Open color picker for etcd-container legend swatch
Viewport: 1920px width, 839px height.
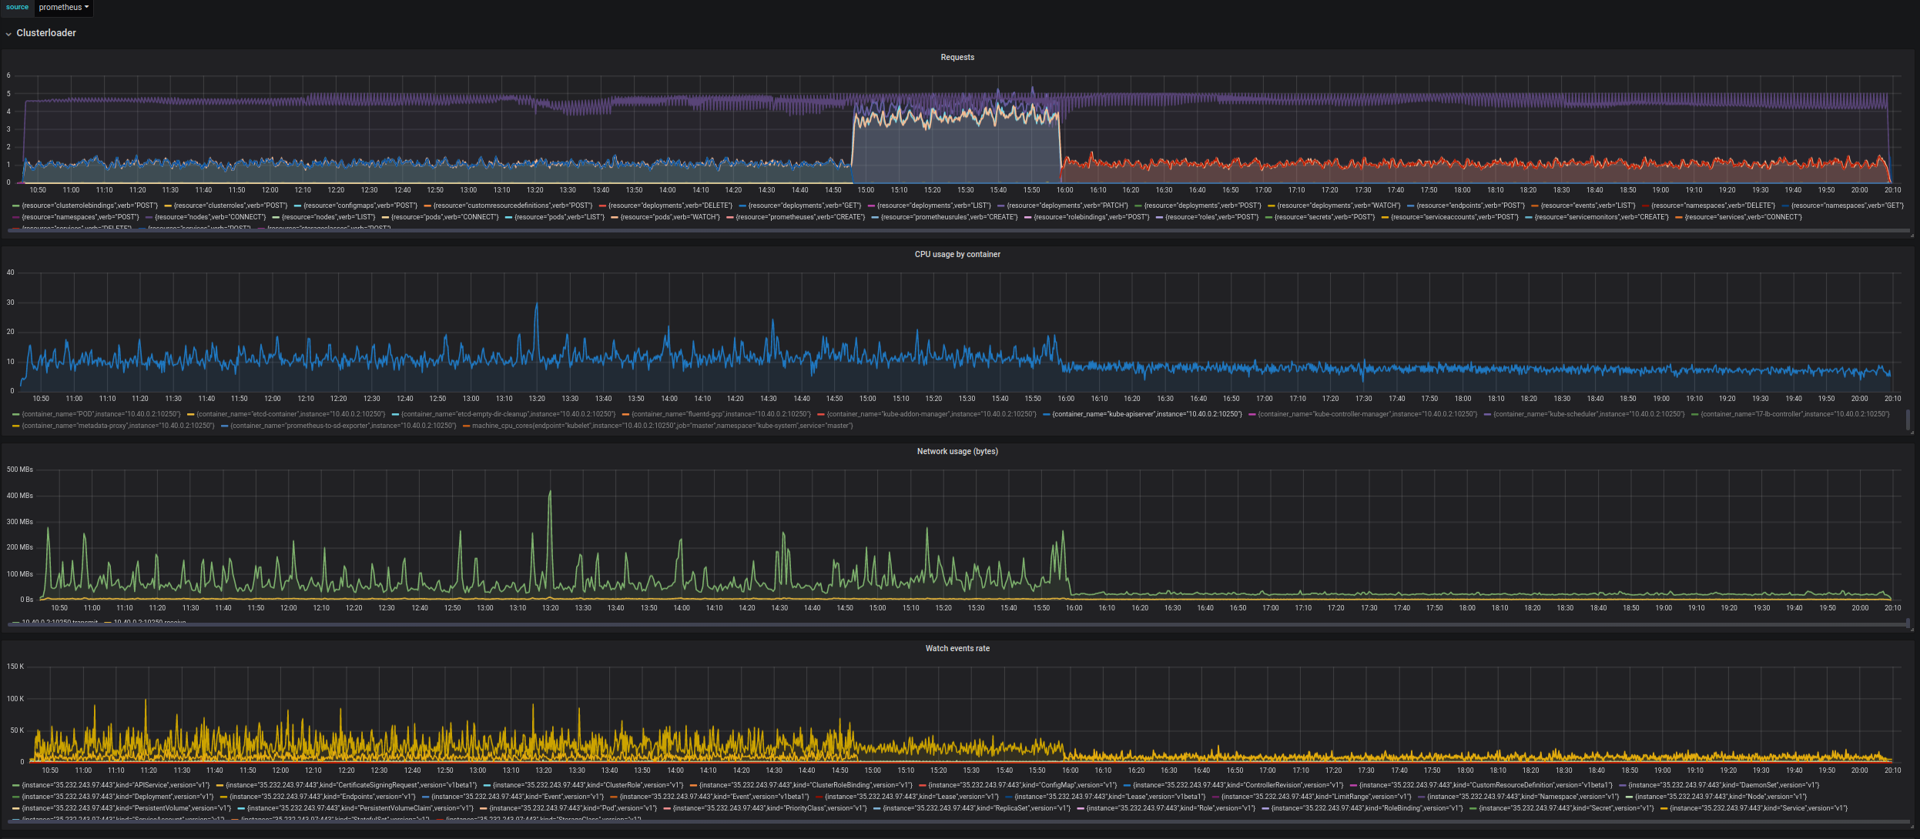(191, 414)
